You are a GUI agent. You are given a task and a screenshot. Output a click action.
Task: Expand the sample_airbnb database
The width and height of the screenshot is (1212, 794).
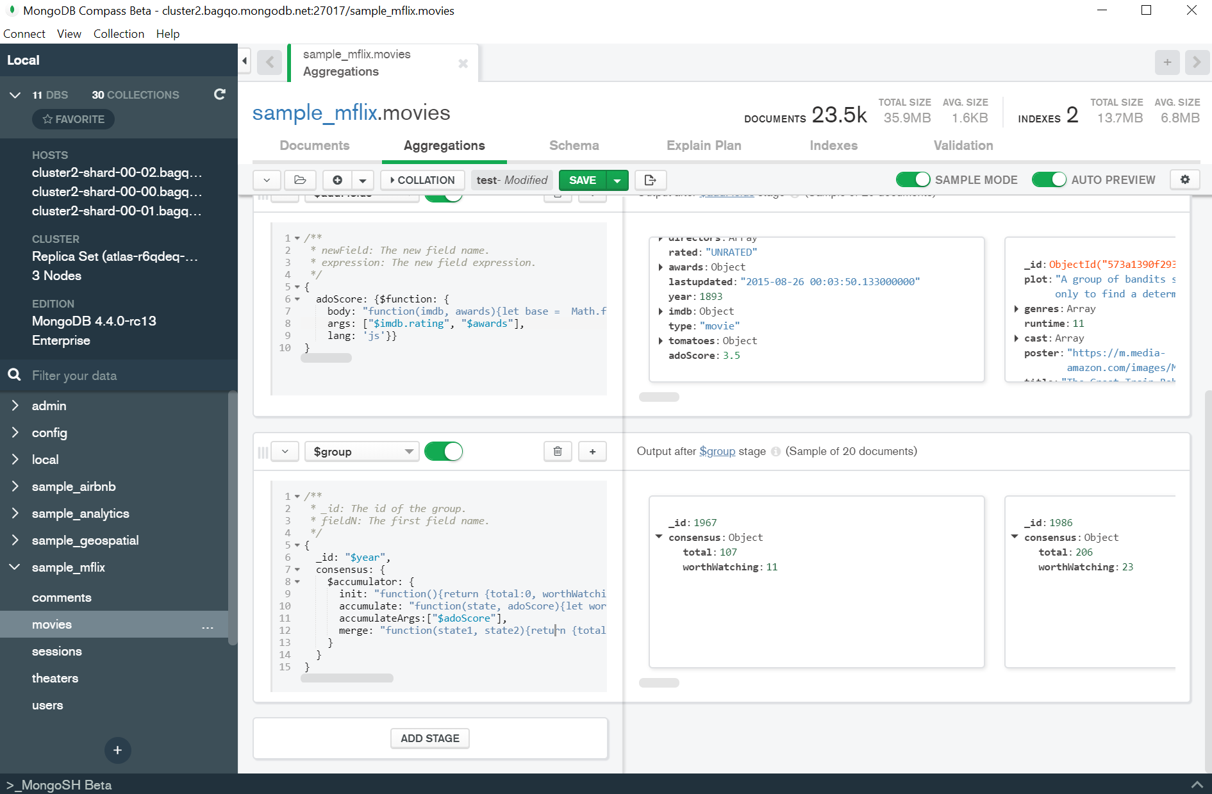pos(15,486)
